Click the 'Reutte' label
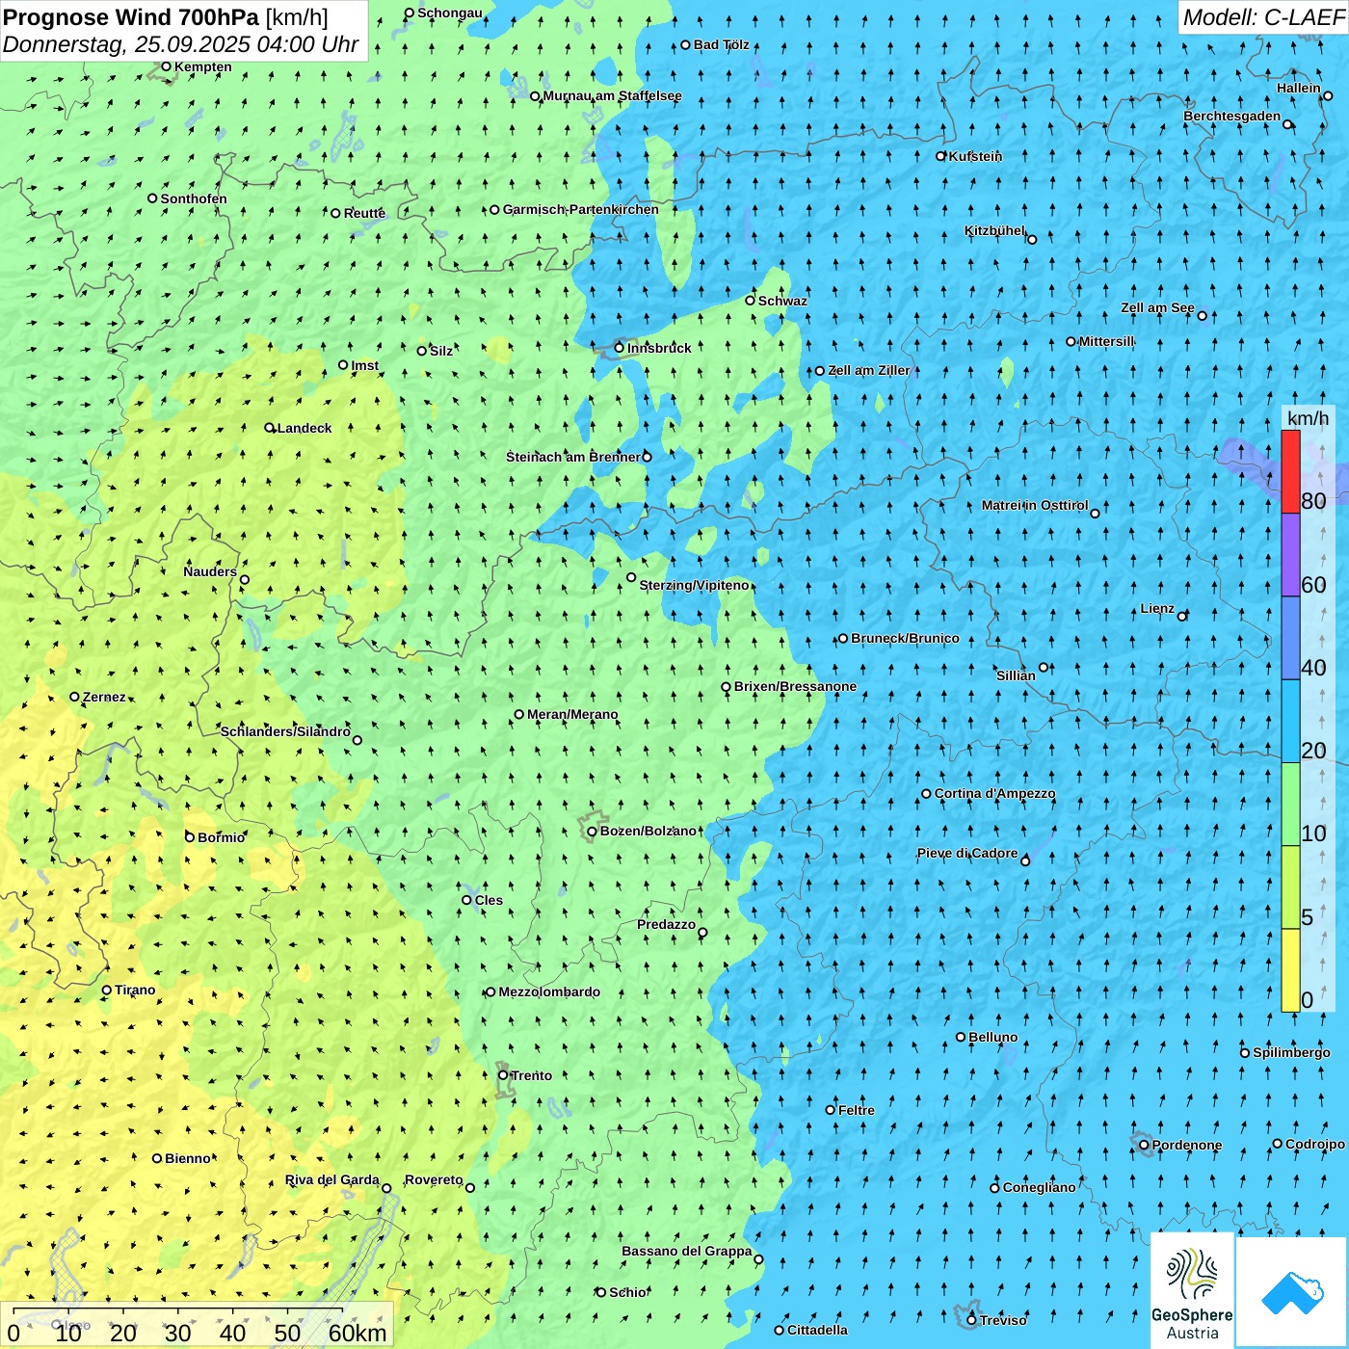This screenshot has height=1349, width=1349. pyautogui.click(x=364, y=214)
